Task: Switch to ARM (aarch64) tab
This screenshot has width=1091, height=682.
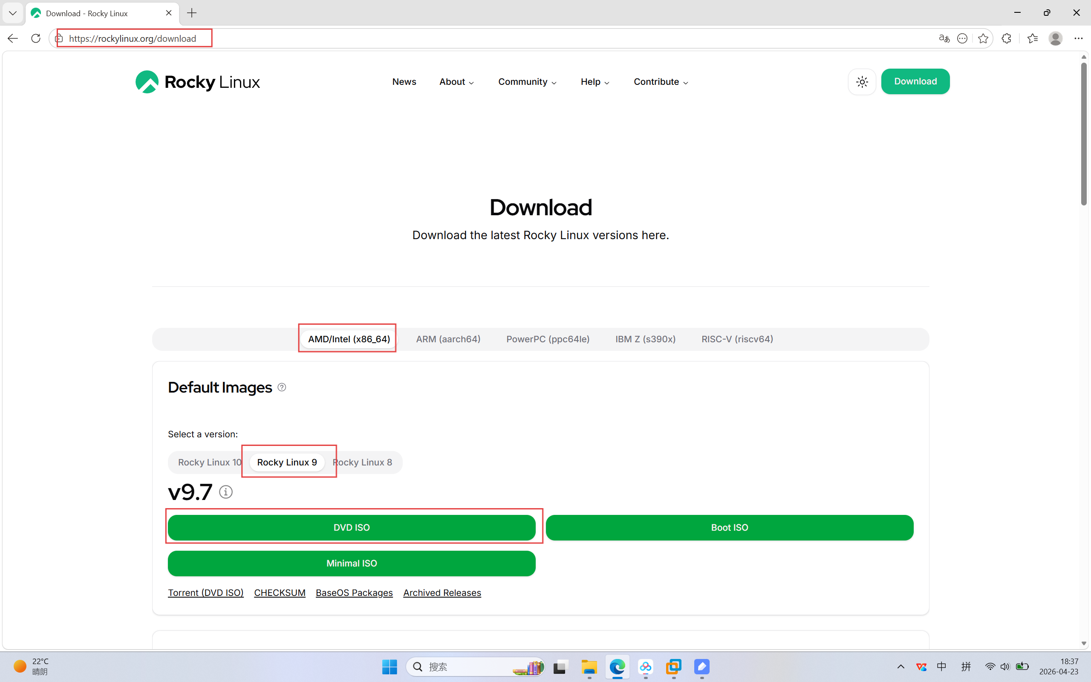Action: 447,339
